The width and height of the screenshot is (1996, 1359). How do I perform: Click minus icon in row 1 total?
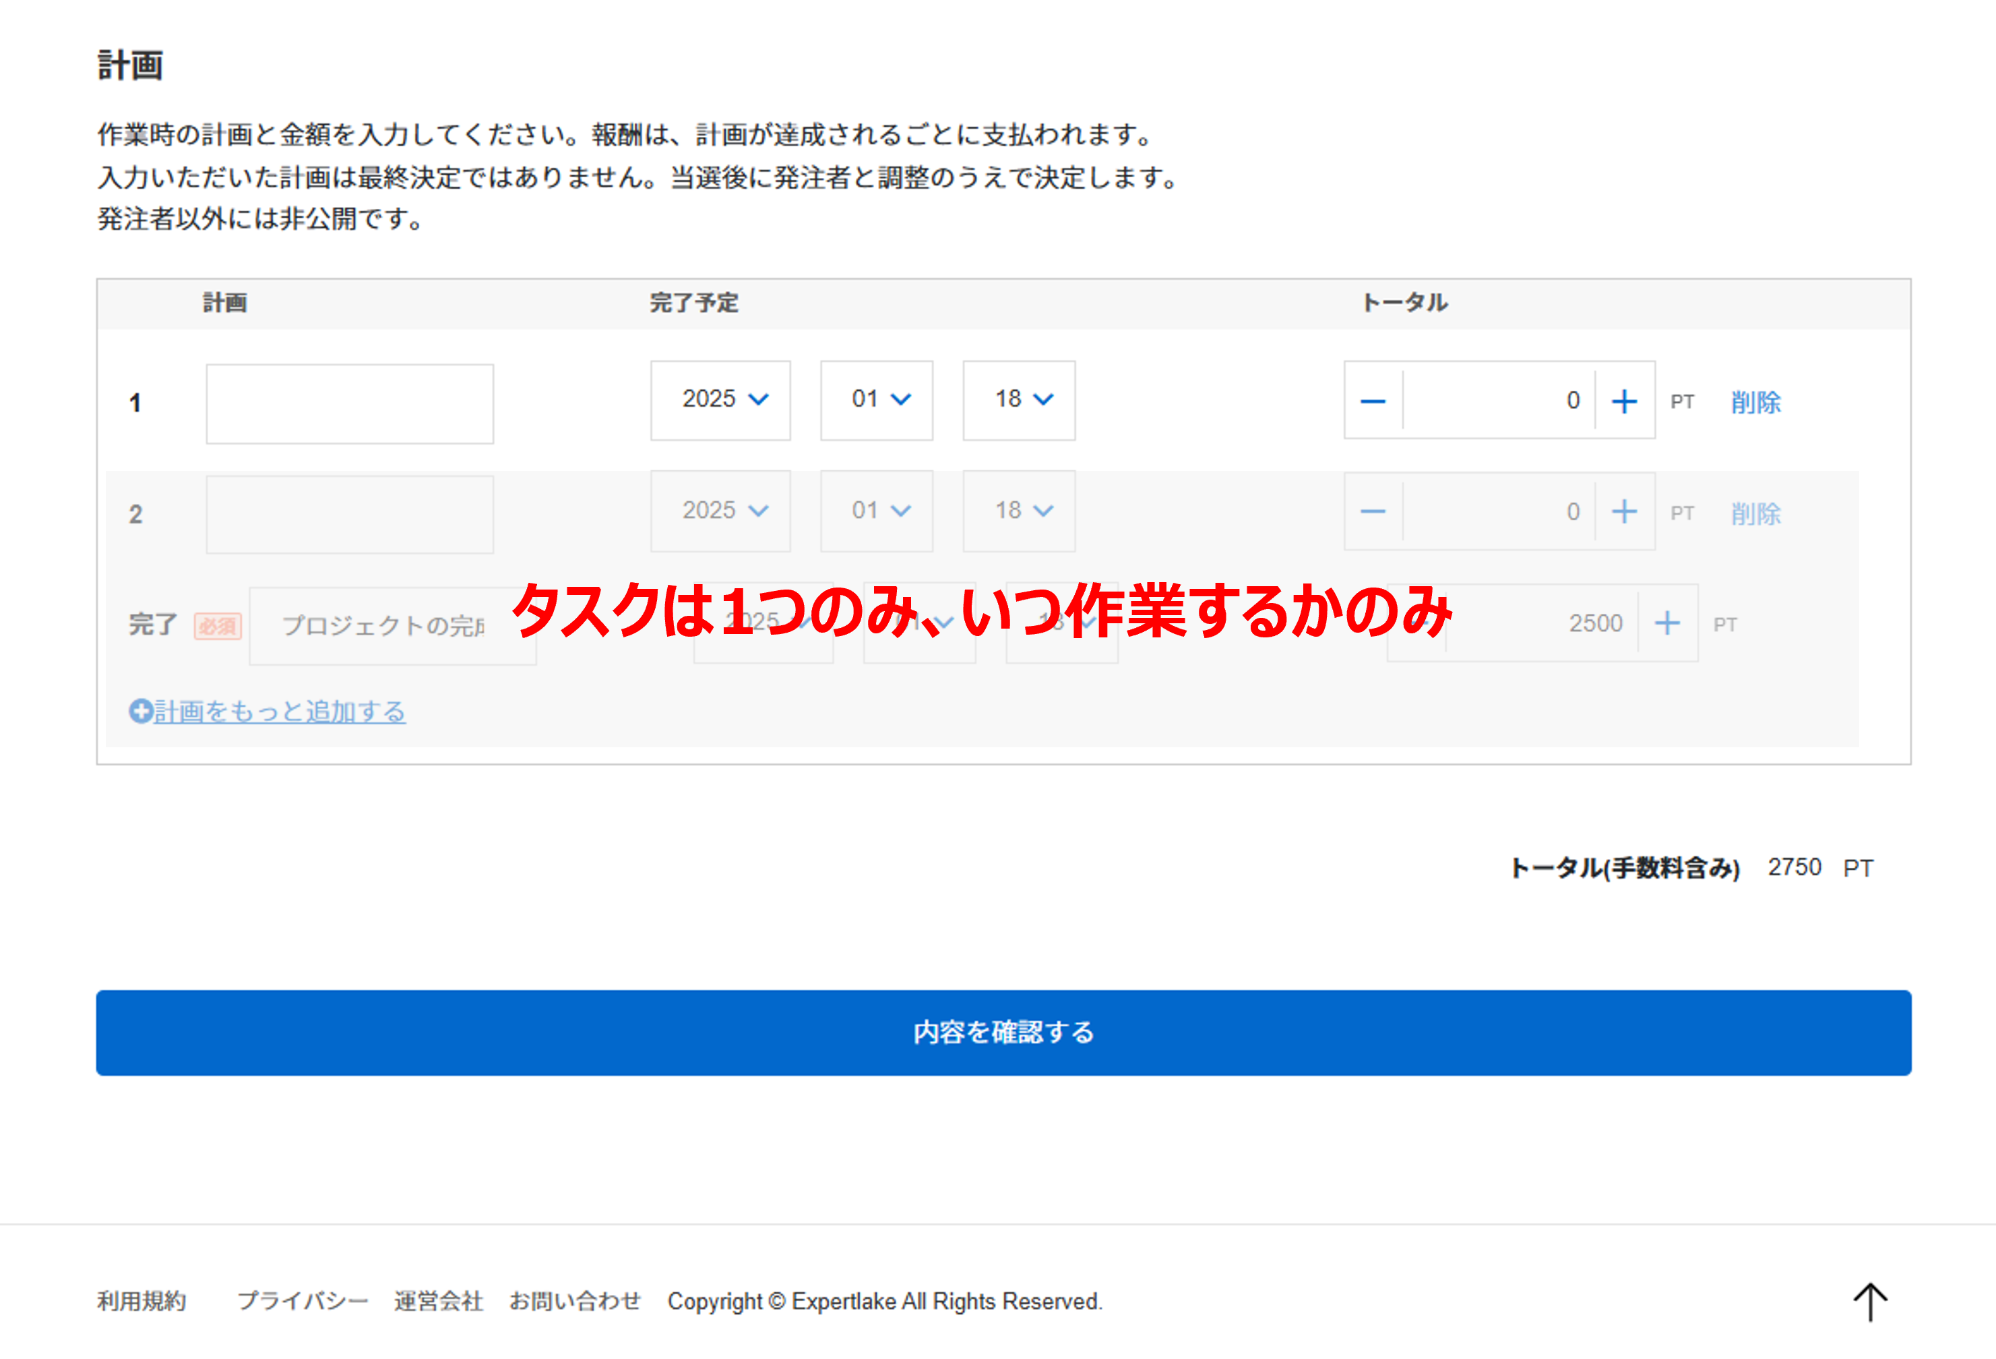click(x=1373, y=401)
